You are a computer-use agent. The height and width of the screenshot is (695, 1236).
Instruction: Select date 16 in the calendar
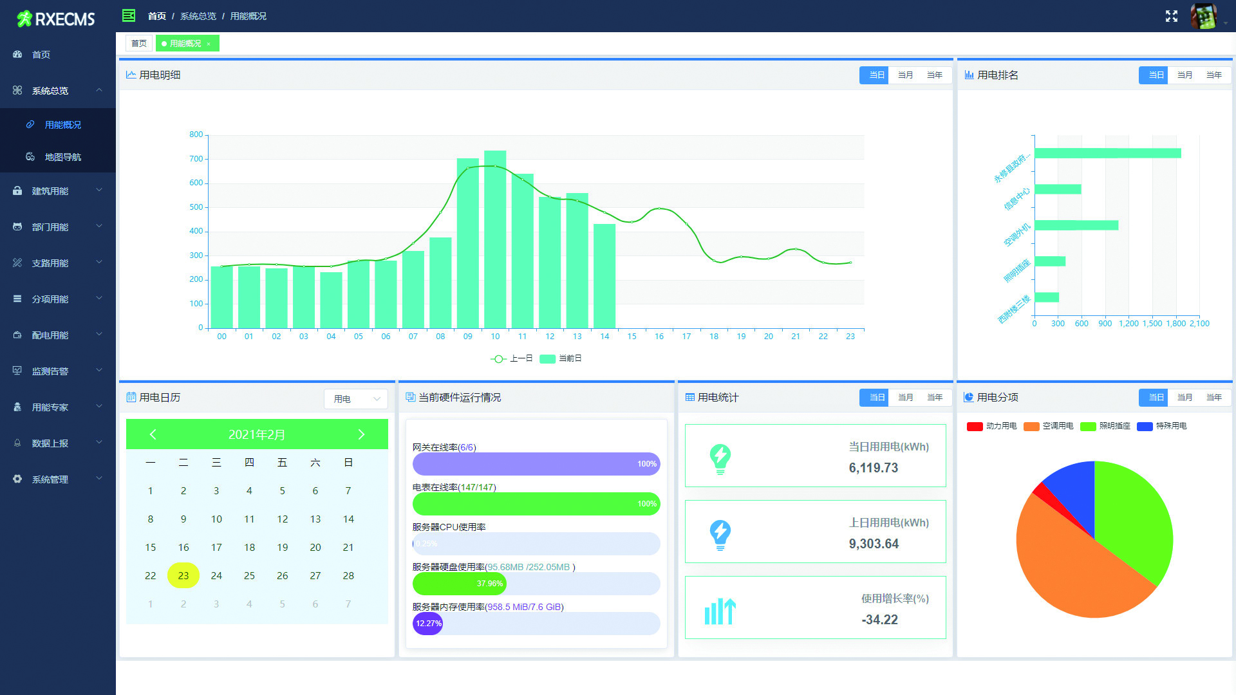point(183,548)
